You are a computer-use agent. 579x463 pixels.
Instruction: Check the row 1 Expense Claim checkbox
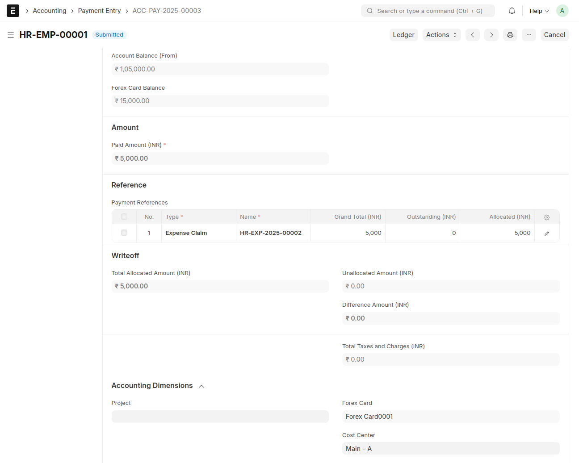coord(124,233)
